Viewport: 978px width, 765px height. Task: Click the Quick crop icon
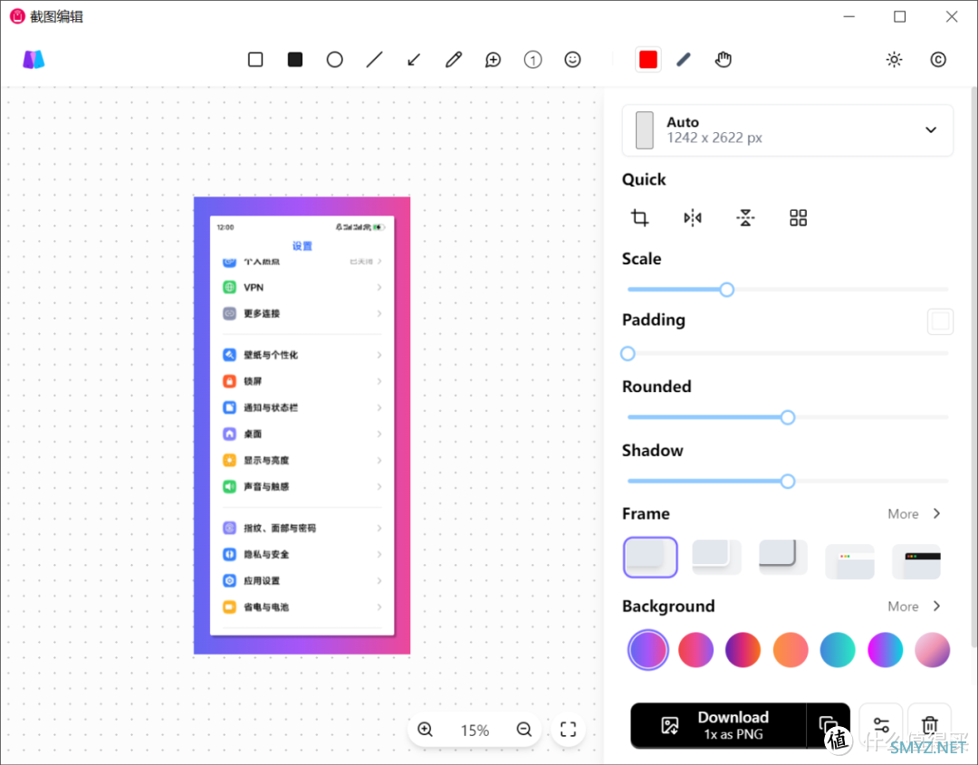640,217
